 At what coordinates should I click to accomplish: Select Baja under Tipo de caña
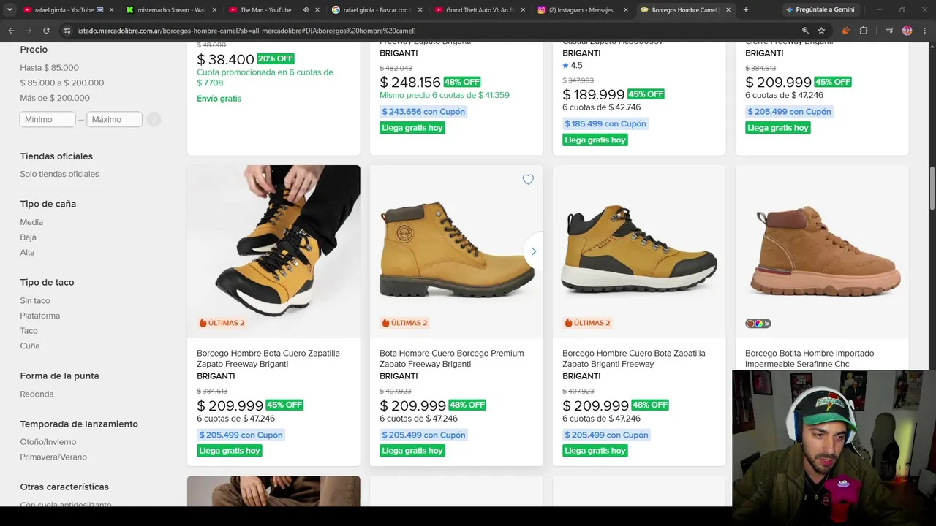(x=29, y=237)
